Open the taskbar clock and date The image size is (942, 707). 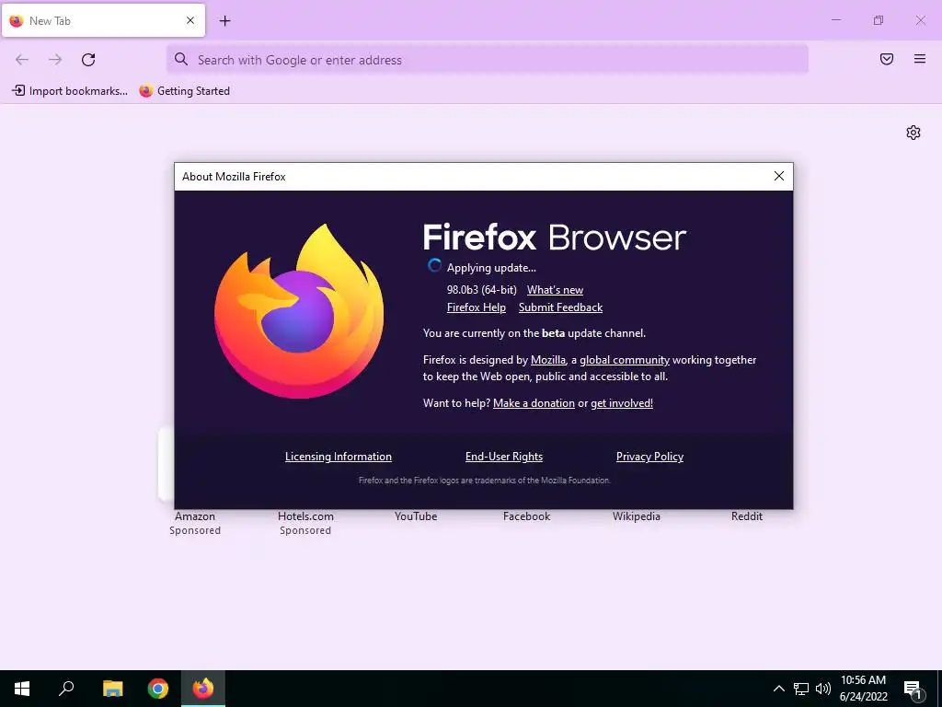863,689
